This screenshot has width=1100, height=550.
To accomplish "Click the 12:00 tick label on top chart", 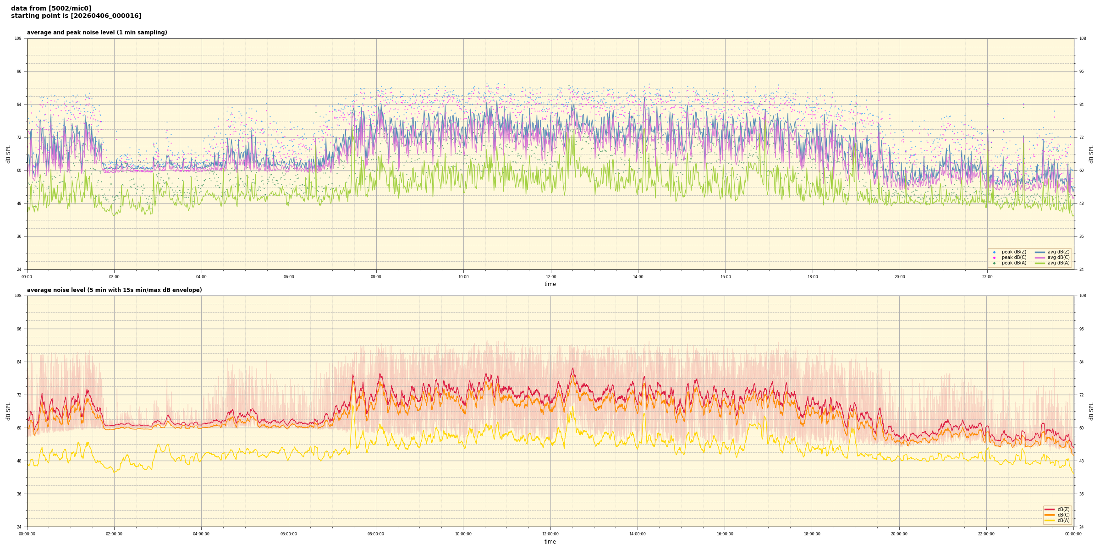I will click(550, 277).
